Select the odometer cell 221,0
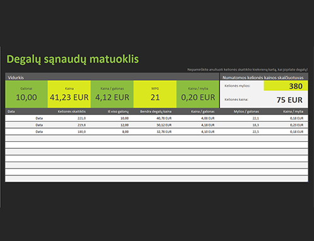Viewport: 314px width, 241px height. coord(81,118)
